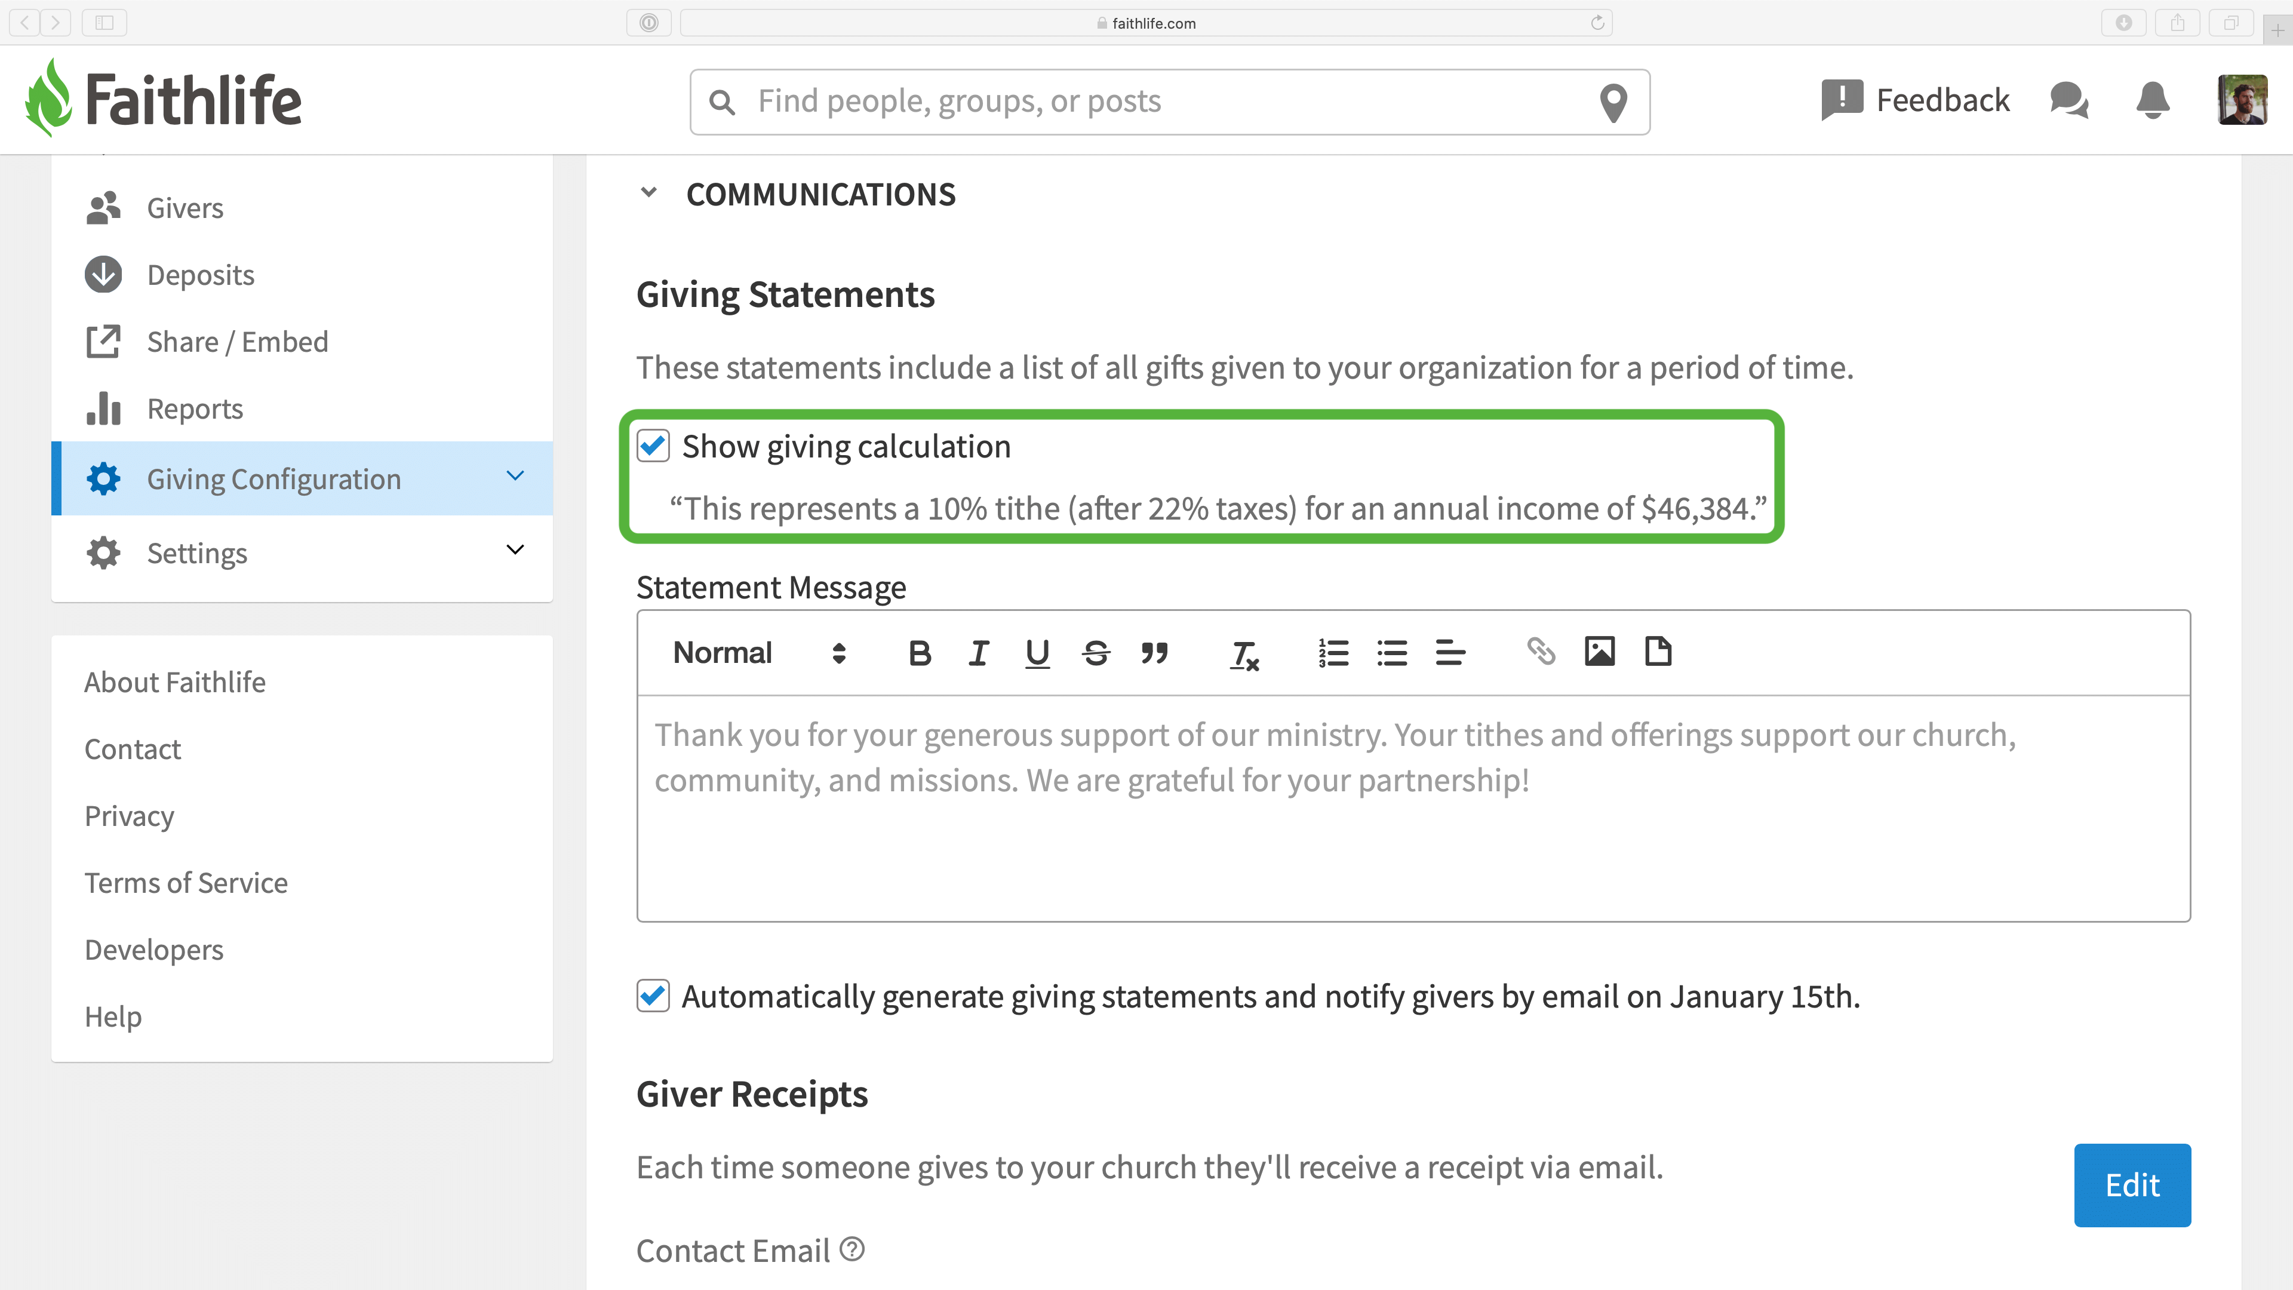Screen dimensions: 2293x1290
Task: Collapse the Giving Configuration chevron
Action: click(515, 475)
